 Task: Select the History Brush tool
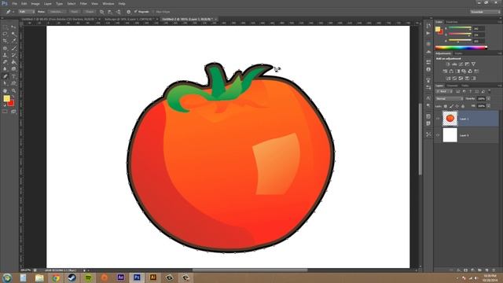pos(13,55)
